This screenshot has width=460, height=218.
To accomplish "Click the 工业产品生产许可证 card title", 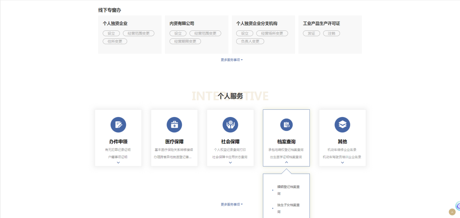I will pos(321,24).
